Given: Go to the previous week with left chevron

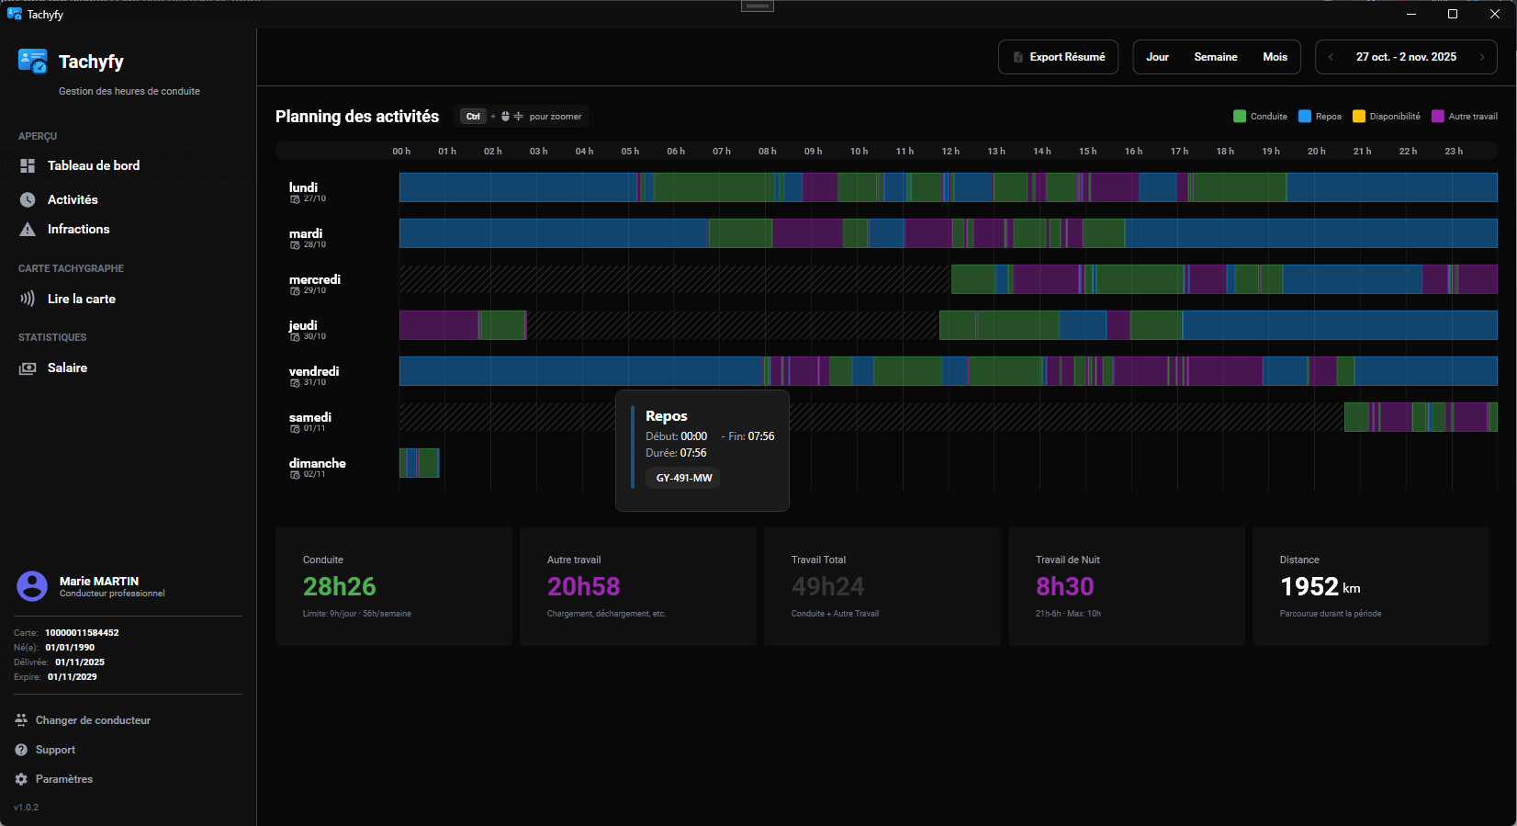Looking at the screenshot, I should [1331, 57].
